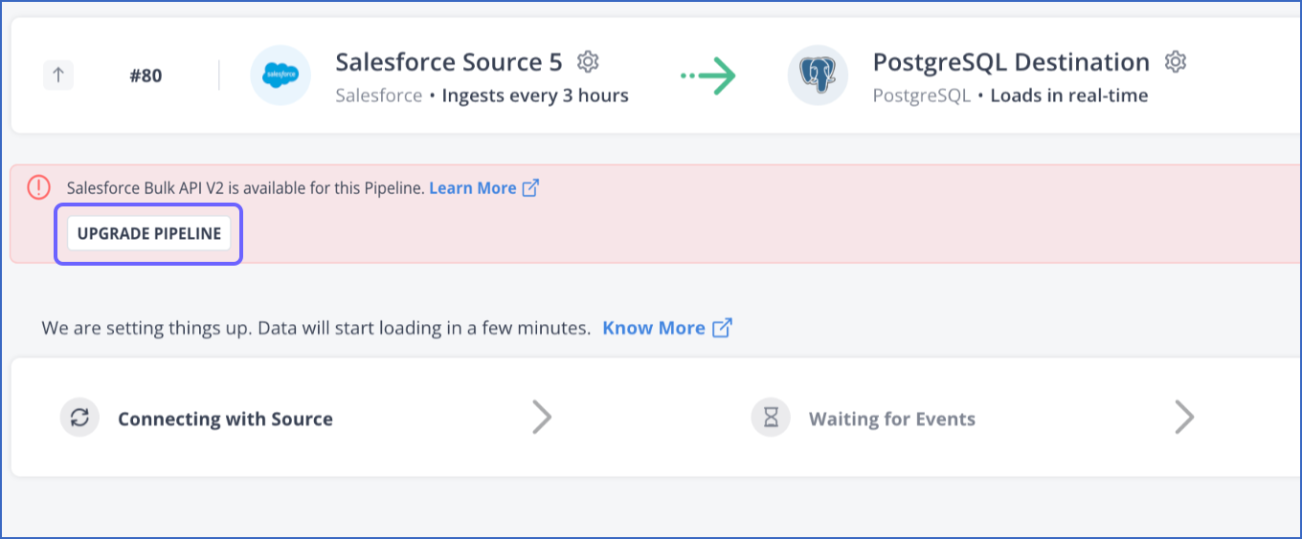Select the Connecting with Source step
Screen dimensions: 1302x539
[x=225, y=419]
